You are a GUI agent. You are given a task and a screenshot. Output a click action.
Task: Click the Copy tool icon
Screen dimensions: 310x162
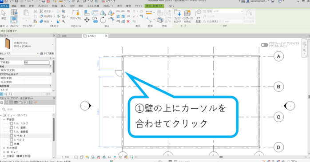pyautogui.click(x=95, y=20)
